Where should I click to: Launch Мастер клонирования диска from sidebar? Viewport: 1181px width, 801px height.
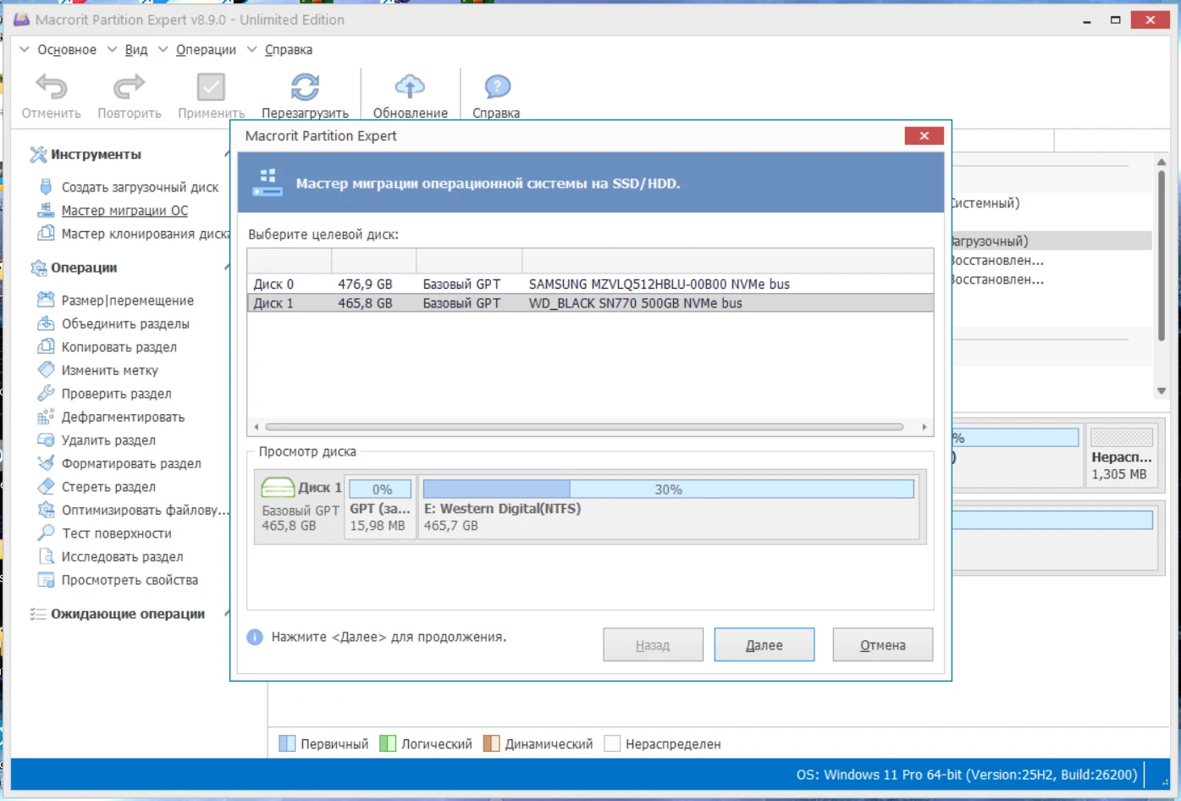144,234
